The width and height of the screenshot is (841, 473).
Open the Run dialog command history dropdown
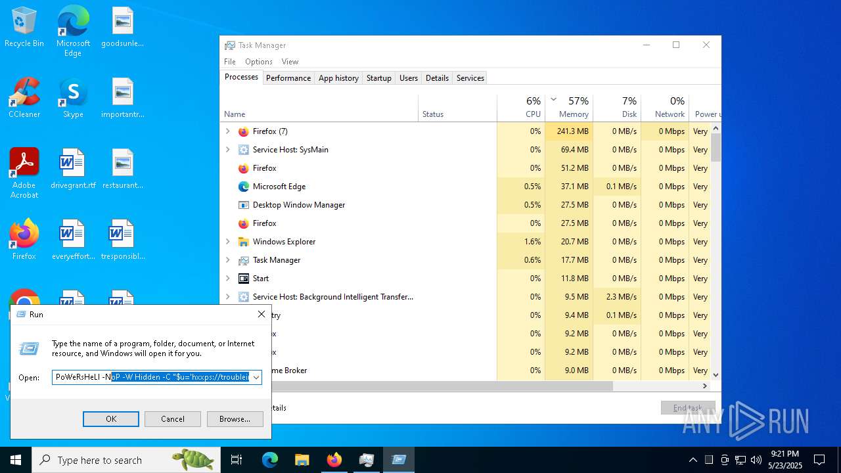(256, 377)
